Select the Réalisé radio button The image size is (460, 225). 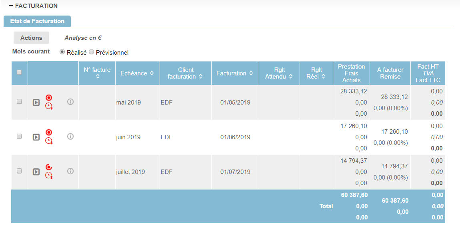pos(62,52)
